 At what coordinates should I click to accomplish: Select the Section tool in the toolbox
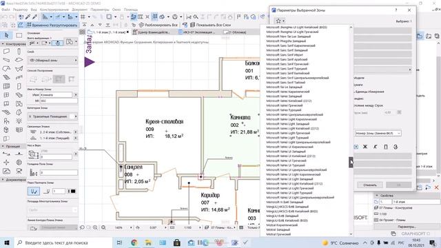coord(6,154)
